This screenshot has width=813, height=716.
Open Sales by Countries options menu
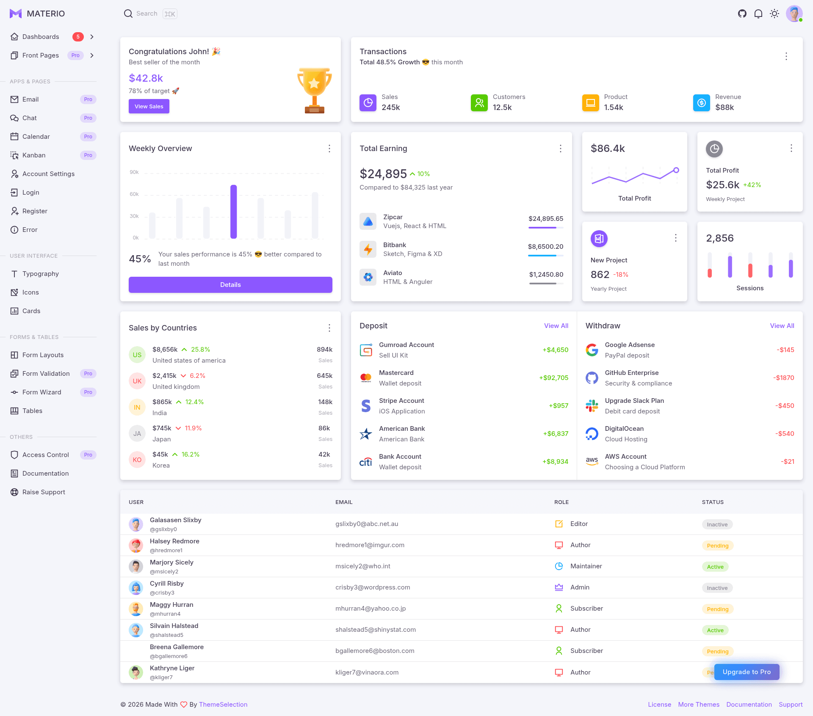[x=329, y=328]
